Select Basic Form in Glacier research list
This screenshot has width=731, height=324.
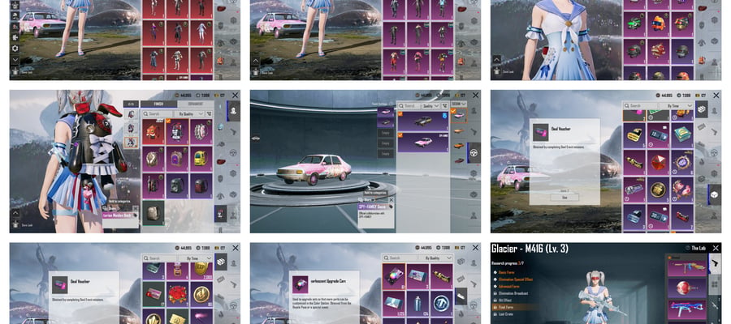click(x=507, y=272)
